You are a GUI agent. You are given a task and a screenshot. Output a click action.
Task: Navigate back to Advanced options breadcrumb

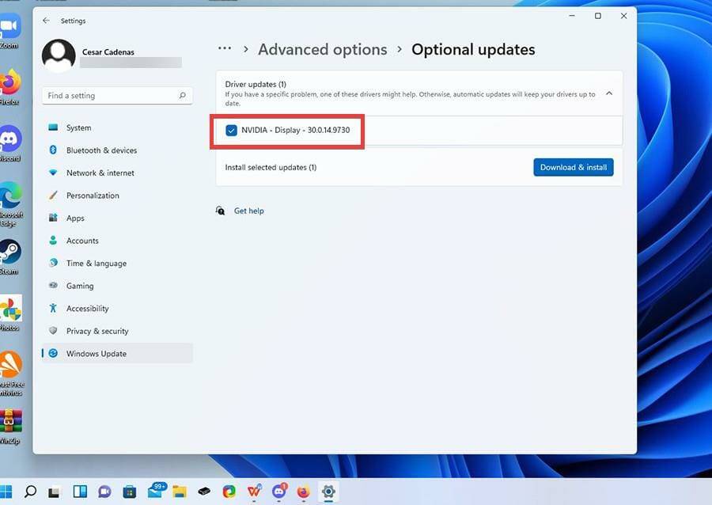(x=323, y=49)
